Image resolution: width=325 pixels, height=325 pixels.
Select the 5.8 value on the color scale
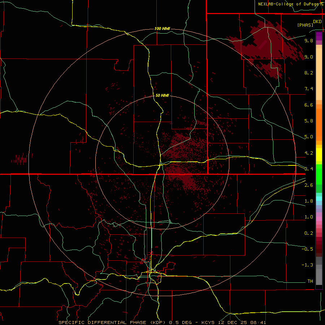pos(309,121)
